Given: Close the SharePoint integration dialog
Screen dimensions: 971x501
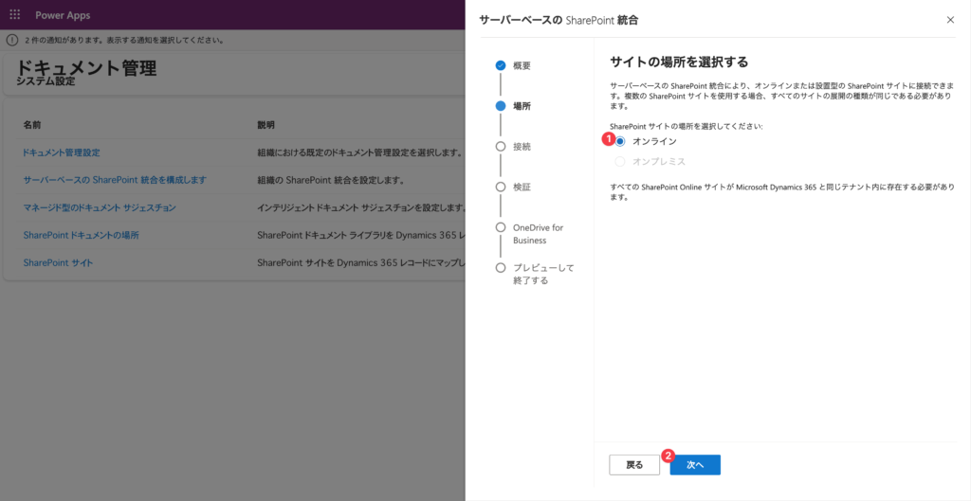Looking at the screenshot, I should [x=950, y=19].
